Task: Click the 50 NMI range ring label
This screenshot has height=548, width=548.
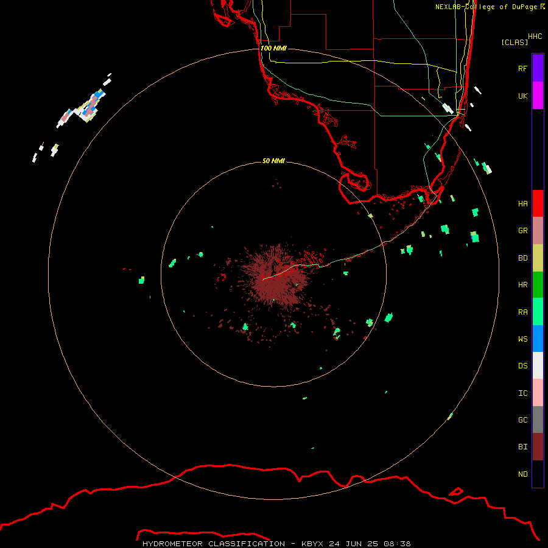Action: point(273,161)
